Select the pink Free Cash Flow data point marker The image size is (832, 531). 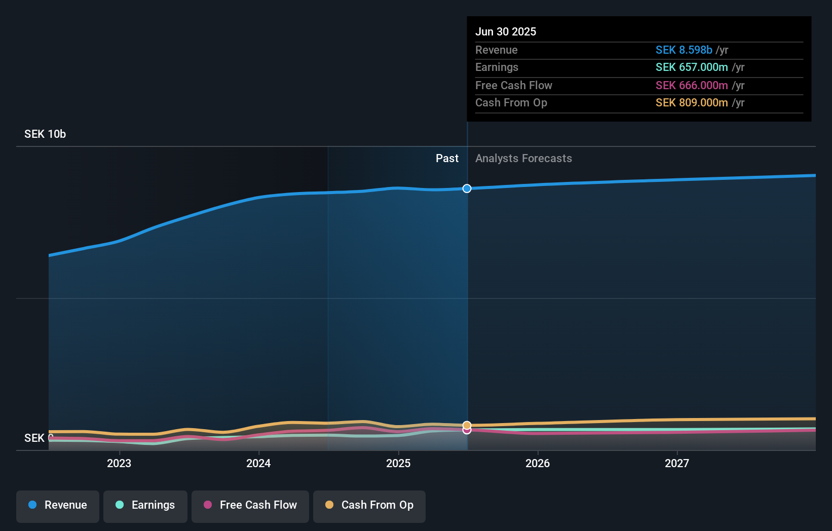click(467, 430)
